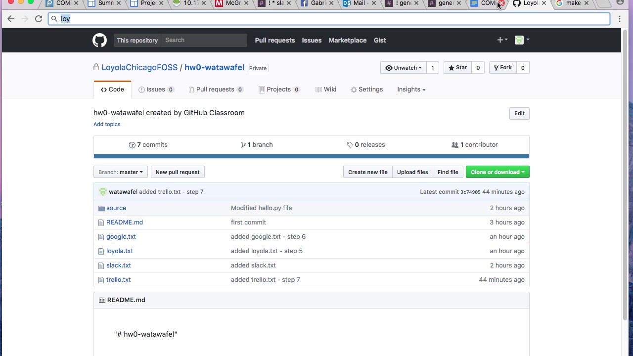View the 0 releases page
633x356 pixels.
click(366, 145)
